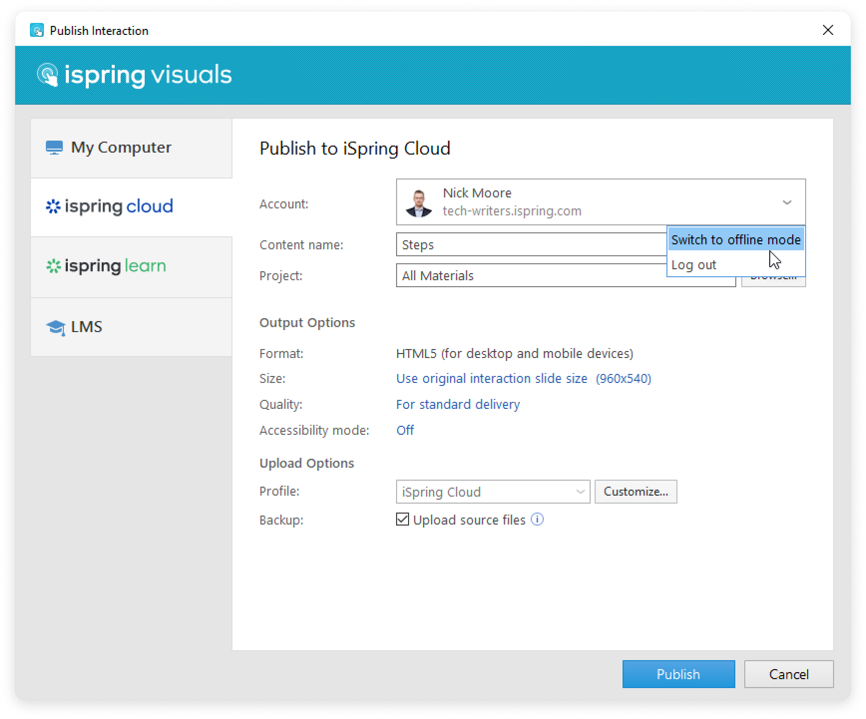The width and height of the screenshot is (866, 719).
Task: Open the Profile dropdown showing iSpring Cloud
Action: [x=493, y=492]
